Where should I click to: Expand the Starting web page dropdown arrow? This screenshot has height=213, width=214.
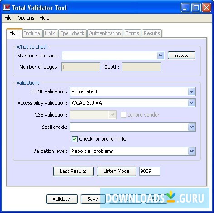click(x=160, y=56)
